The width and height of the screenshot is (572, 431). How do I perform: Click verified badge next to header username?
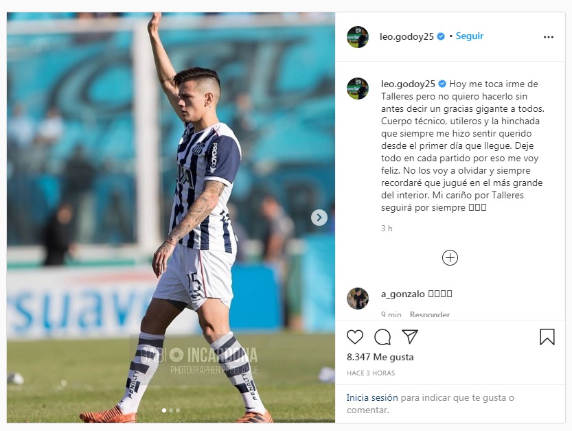pyautogui.click(x=441, y=36)
